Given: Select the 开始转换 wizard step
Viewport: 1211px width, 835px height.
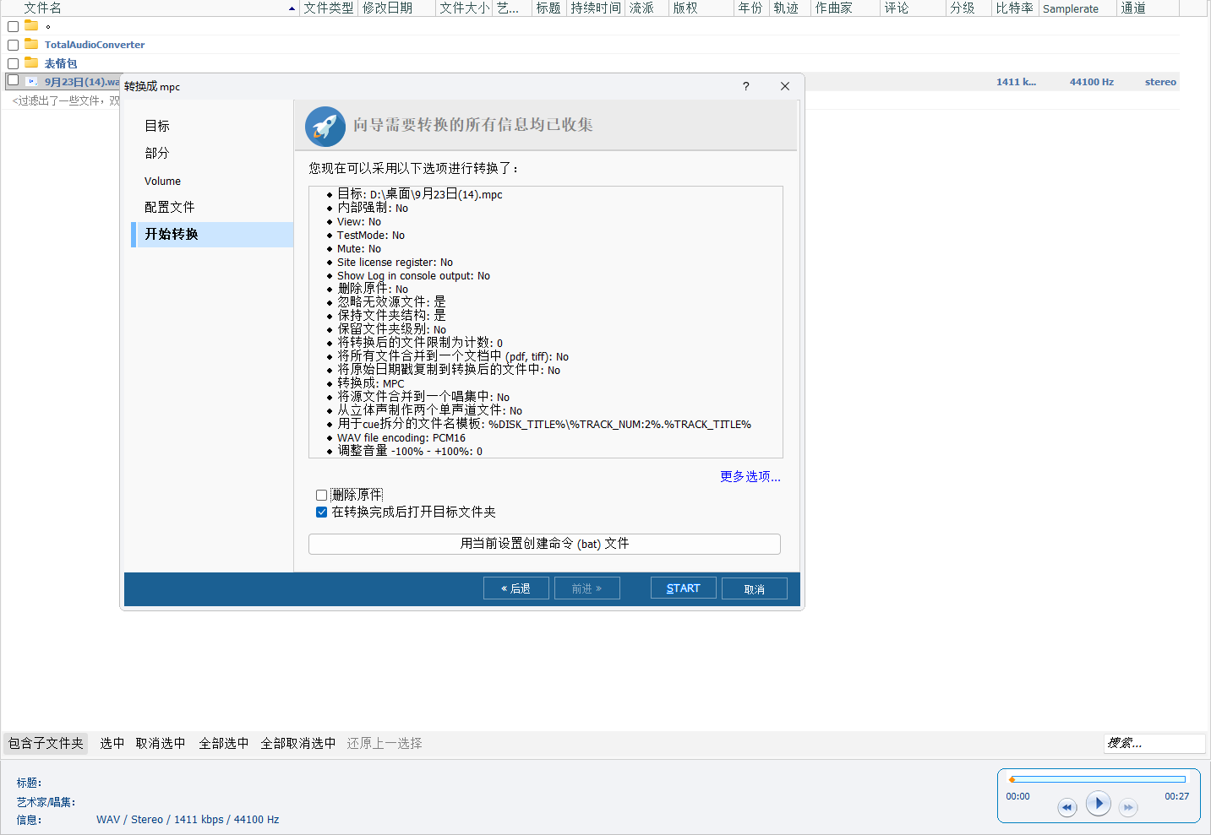Looking at the screenshot, I should pyautogui.click(x=212, y=234).
